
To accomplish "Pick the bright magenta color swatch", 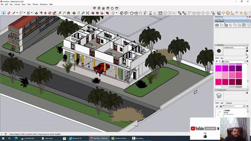I will click(x=218, y=69).
